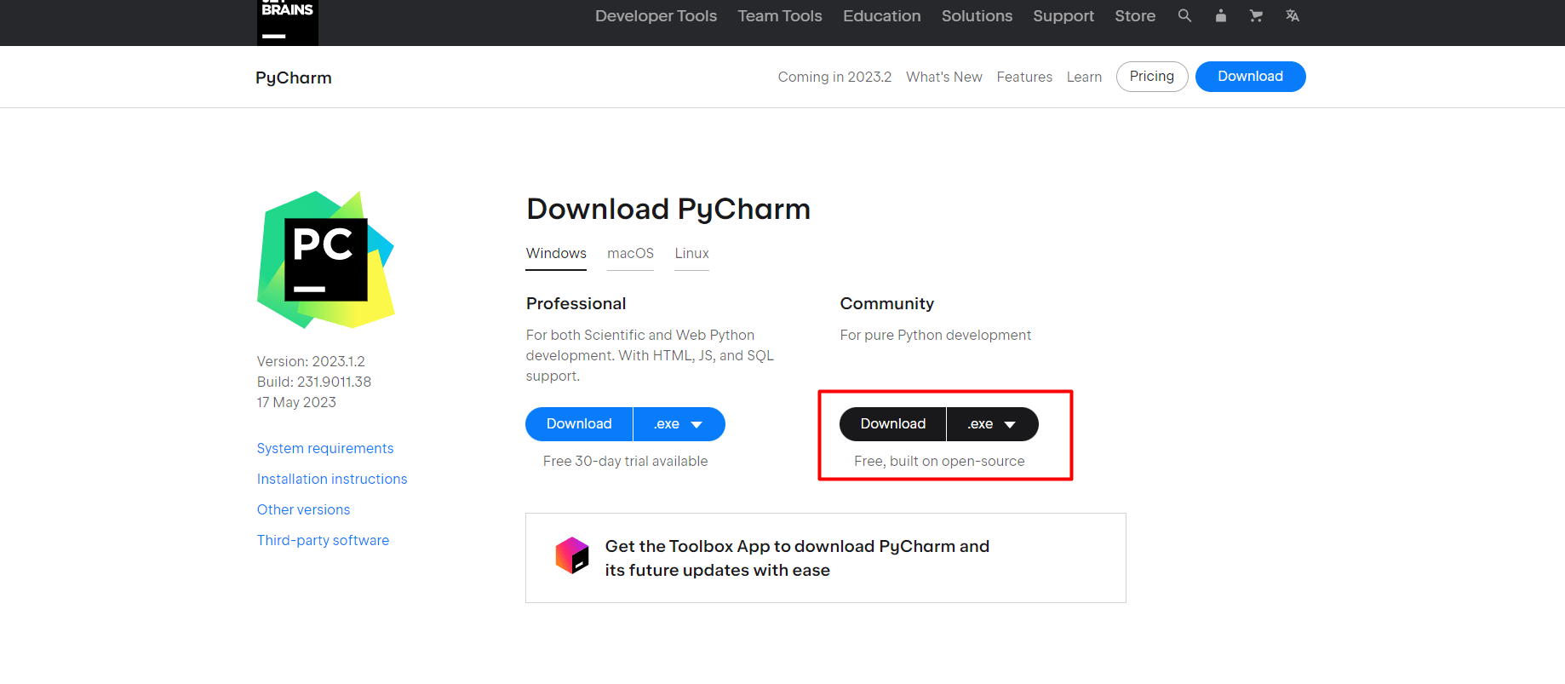Switch to the macOS tab
This screenshot has height=684, width=1565.
[x=630, y=253]
